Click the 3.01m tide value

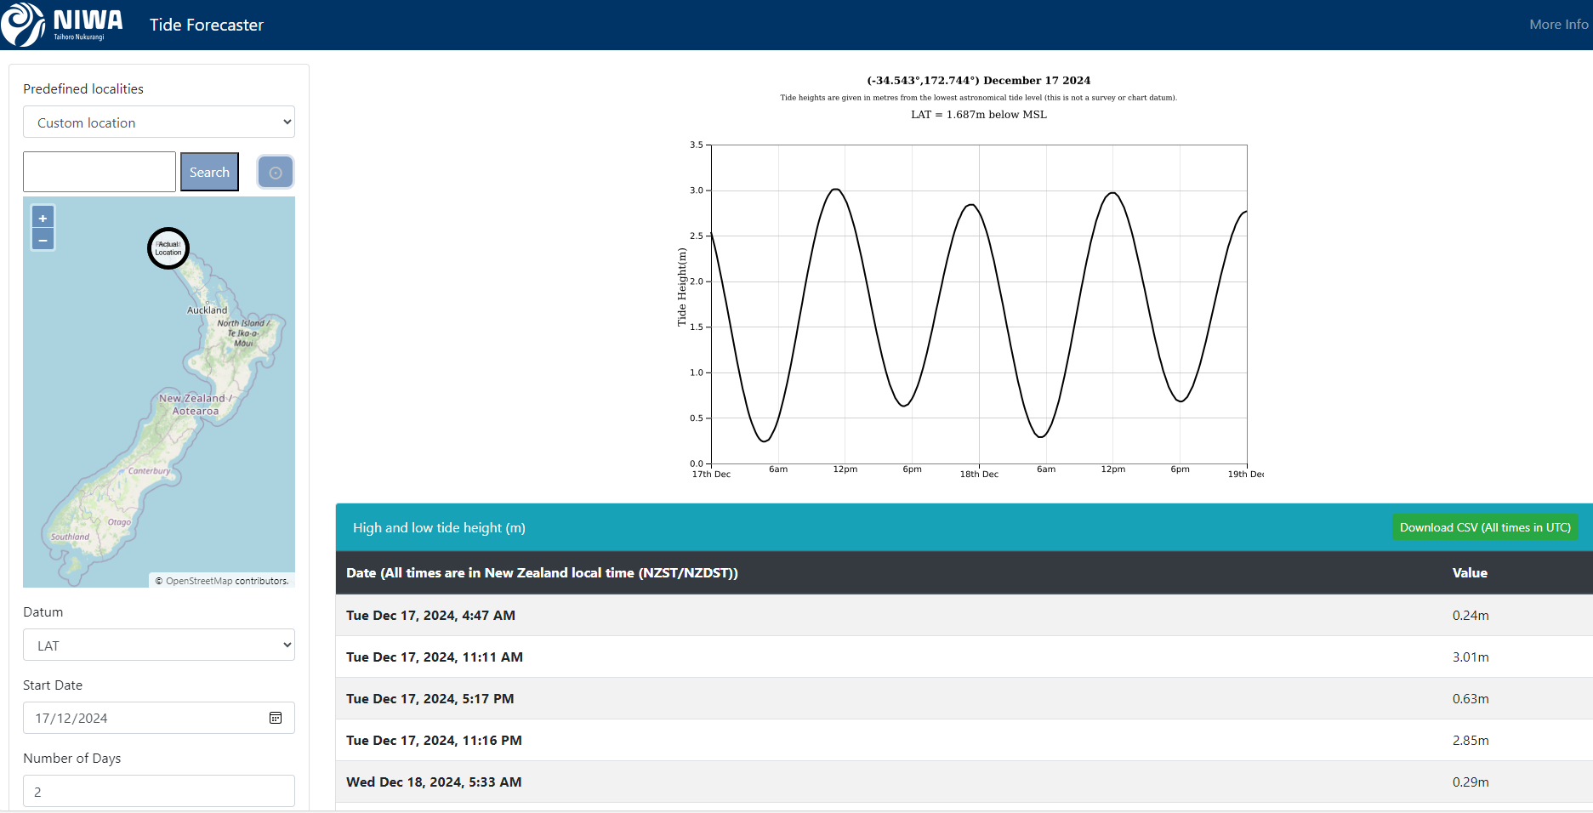1471,657
